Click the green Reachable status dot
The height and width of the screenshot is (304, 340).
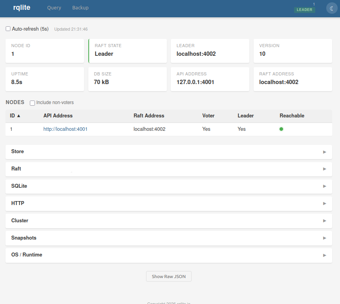coord(281,129)
